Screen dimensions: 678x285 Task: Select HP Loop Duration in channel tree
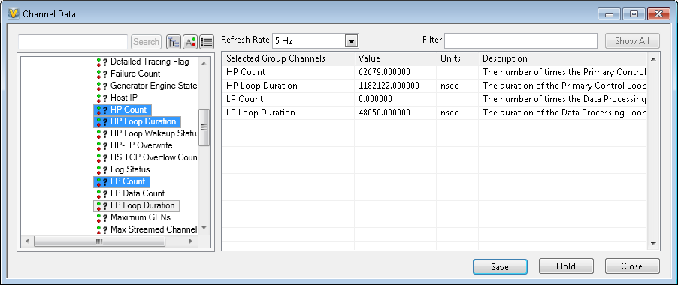(x=143, y=121)
